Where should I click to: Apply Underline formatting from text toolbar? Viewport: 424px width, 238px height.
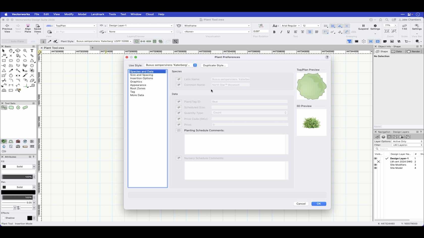tap(288, 32)
